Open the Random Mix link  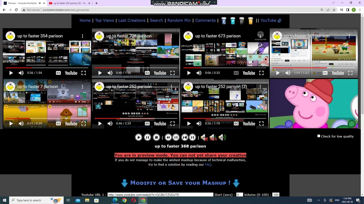tap(179, 20)
